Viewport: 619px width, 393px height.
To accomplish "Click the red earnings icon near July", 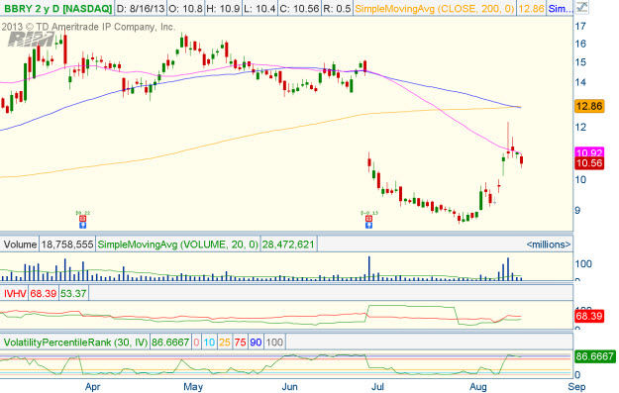I will [x=368, y=219].
